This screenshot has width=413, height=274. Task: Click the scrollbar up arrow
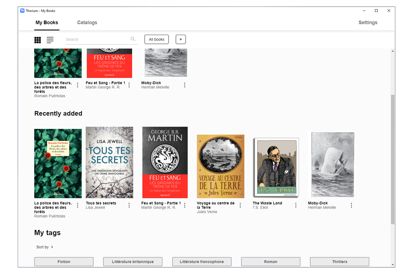pyautogui.click(x=393, y=51)
